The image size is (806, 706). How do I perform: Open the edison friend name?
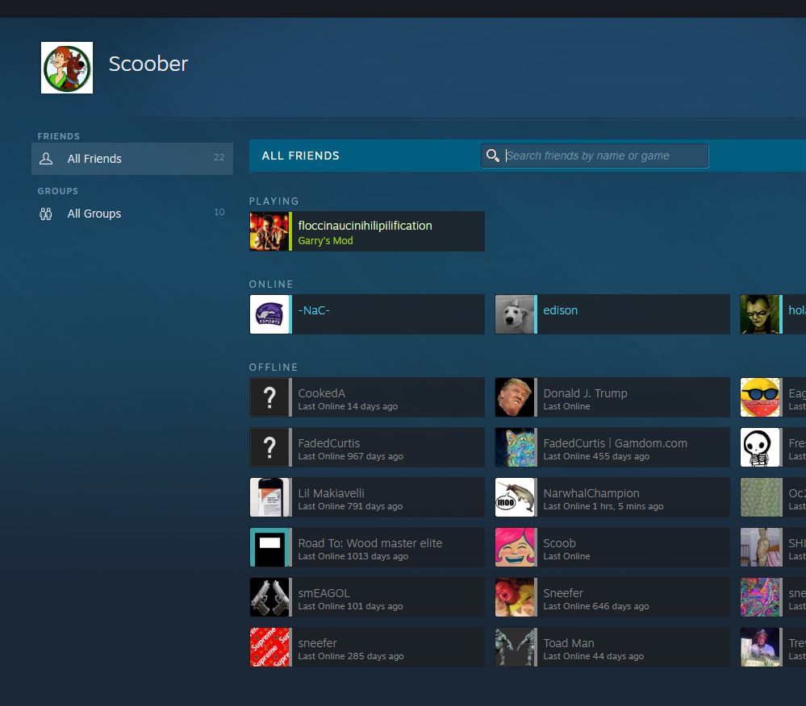point(560,310)
